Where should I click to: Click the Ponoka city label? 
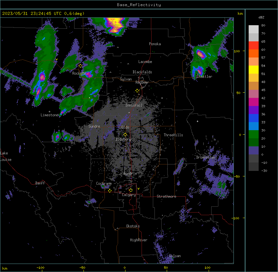tap(155, 44)
